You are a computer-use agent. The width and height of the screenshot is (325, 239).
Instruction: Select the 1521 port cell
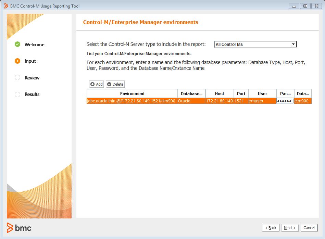241,101
